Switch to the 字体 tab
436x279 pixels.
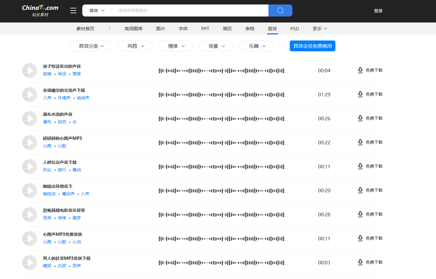click(183, 28)
